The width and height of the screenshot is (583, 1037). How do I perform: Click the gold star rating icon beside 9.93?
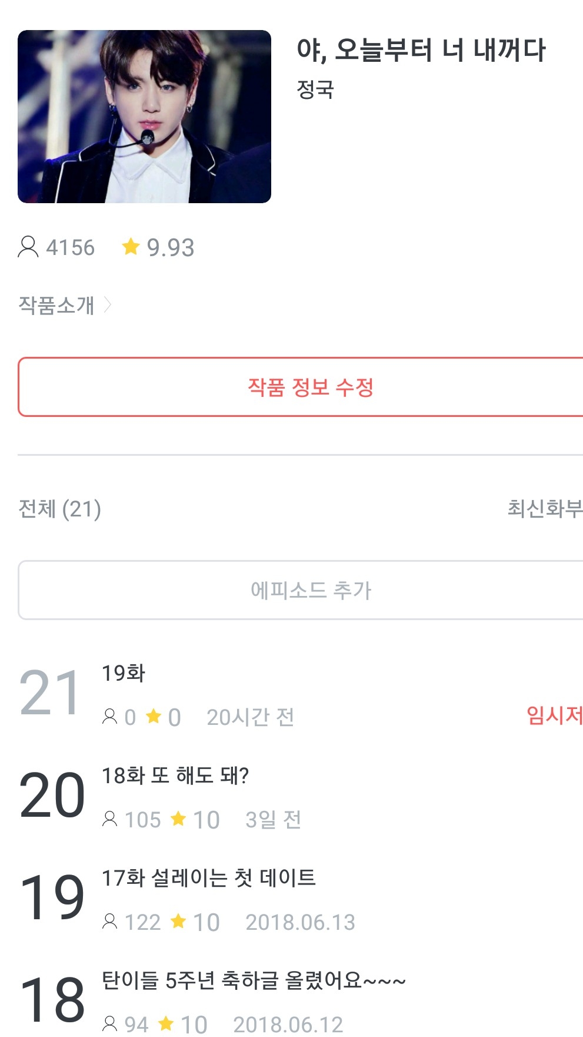131,247
